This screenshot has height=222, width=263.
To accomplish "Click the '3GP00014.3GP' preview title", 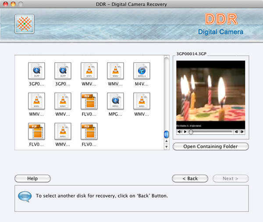I will [192, 54].
